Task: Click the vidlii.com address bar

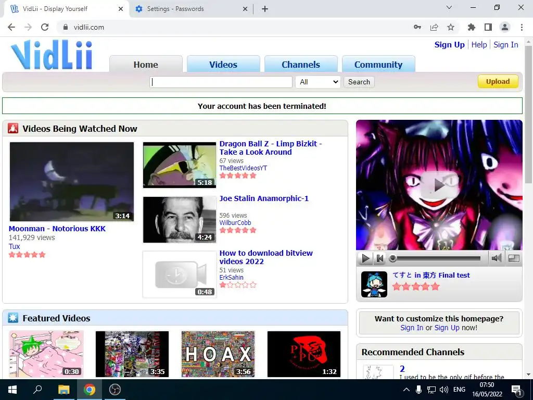Action: click(x=235, y=27)
